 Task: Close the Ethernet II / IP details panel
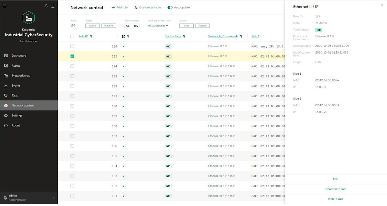point(382,5)
